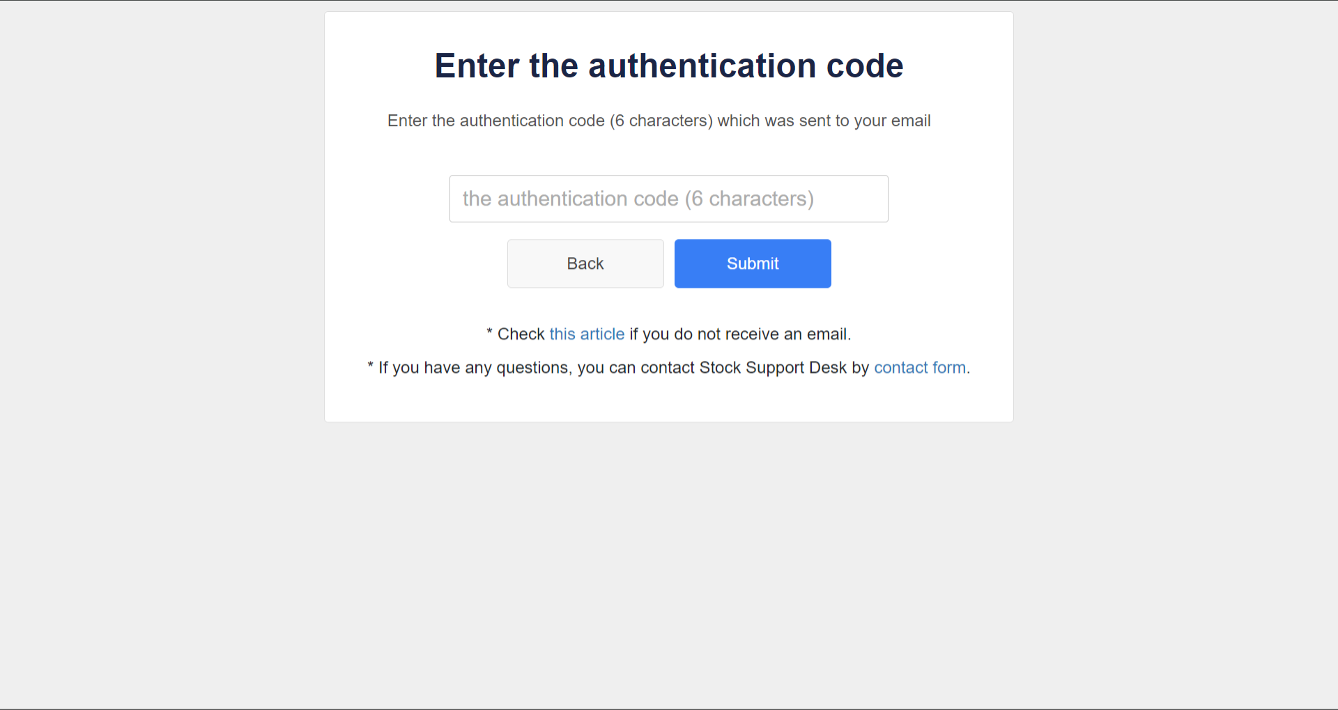Click the 'Enter the authentication code' heading
The image size is (1338, 710).
pos(668,65)
